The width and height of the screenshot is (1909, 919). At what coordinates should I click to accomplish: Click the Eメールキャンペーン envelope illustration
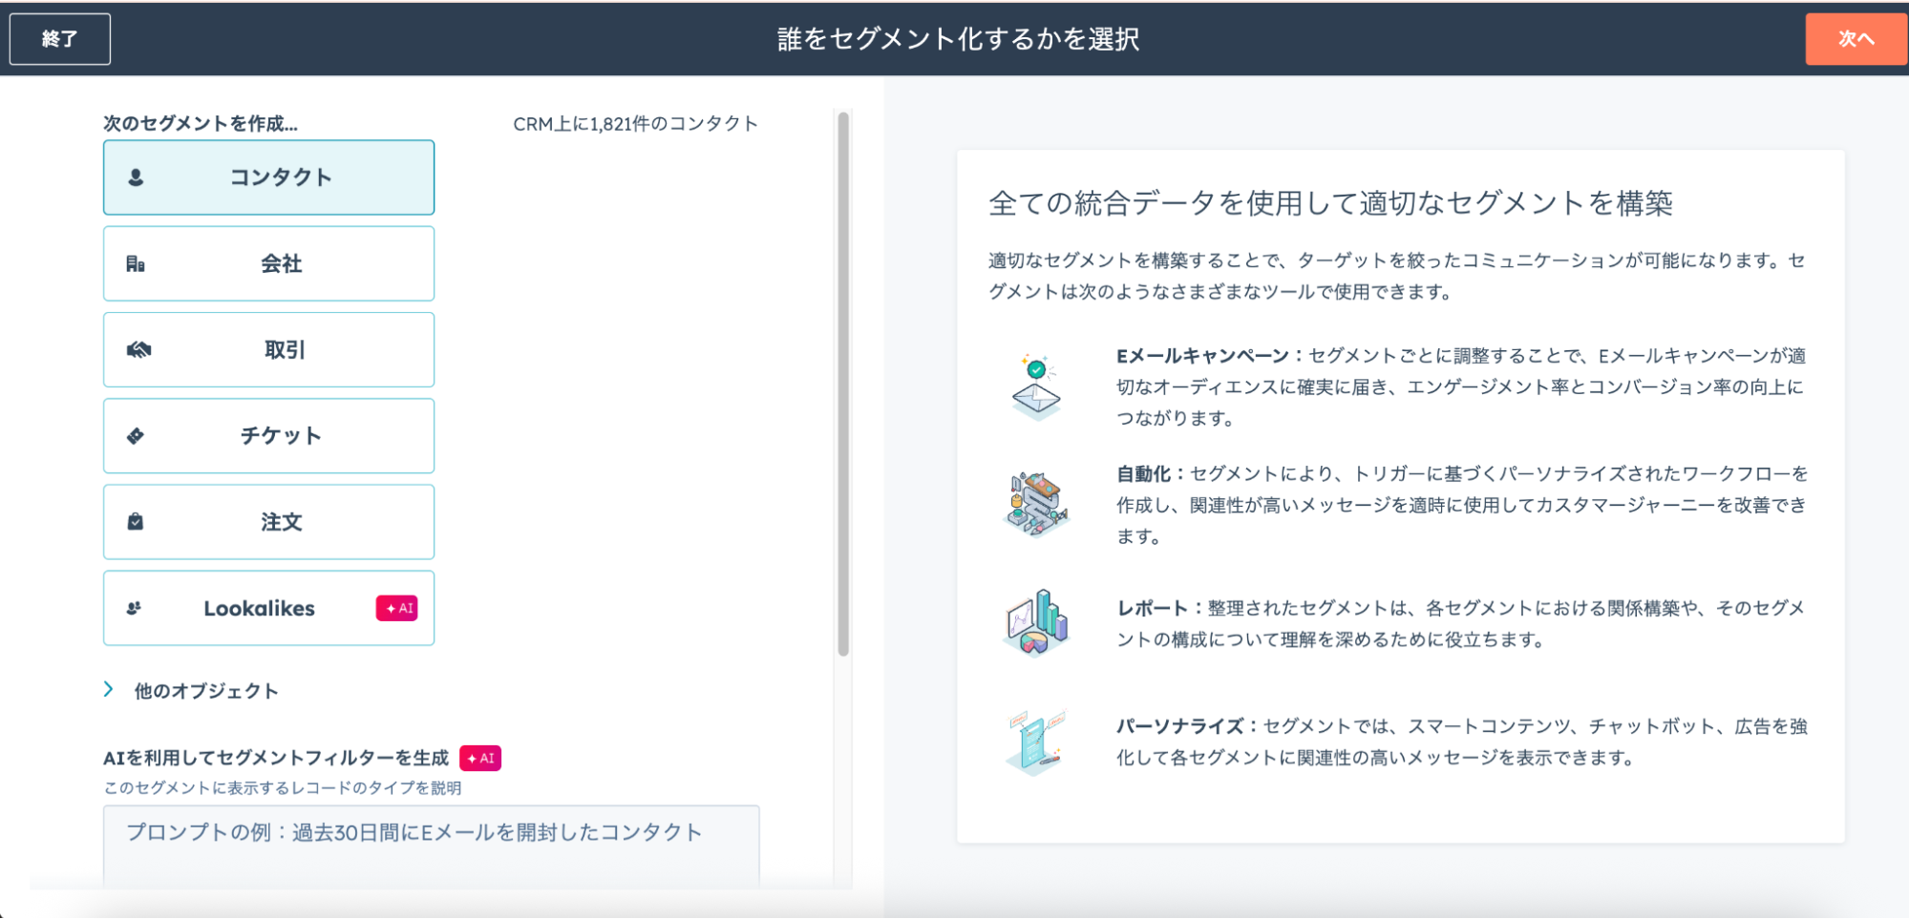click(x=1036, y=387)
